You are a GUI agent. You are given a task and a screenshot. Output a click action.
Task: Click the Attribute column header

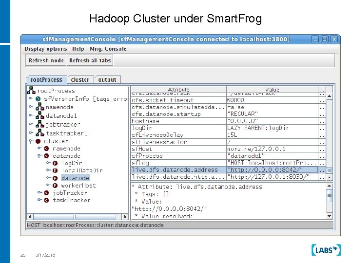pos(178,90)
